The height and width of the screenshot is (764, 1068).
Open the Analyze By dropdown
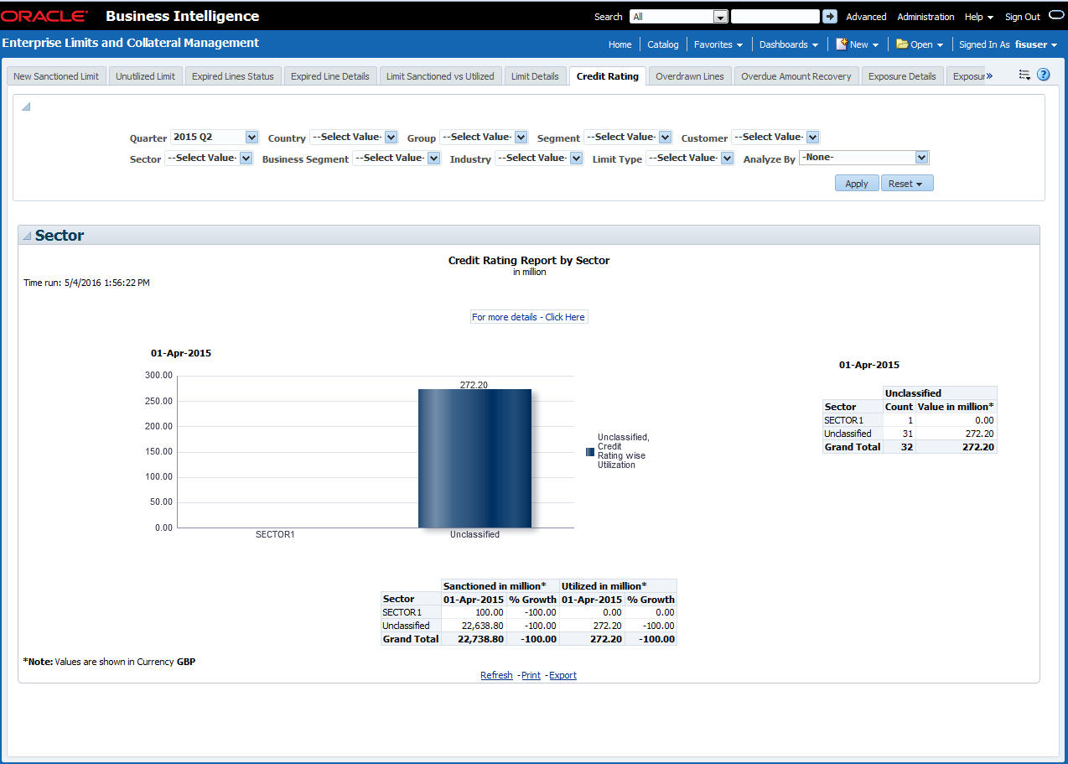point(922,158)
